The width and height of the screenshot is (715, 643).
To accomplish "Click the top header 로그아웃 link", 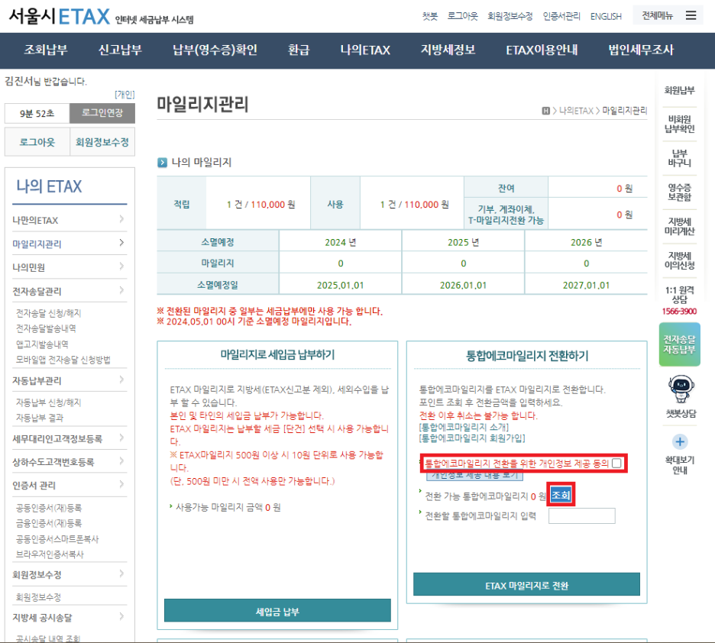I will click(x=462, y=16).
